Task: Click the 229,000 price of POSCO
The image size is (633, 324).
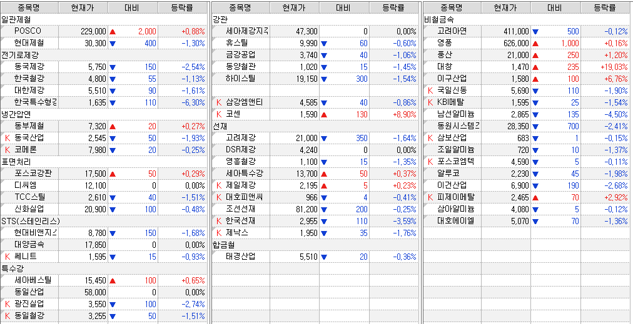Action: [x=93, y=31]
